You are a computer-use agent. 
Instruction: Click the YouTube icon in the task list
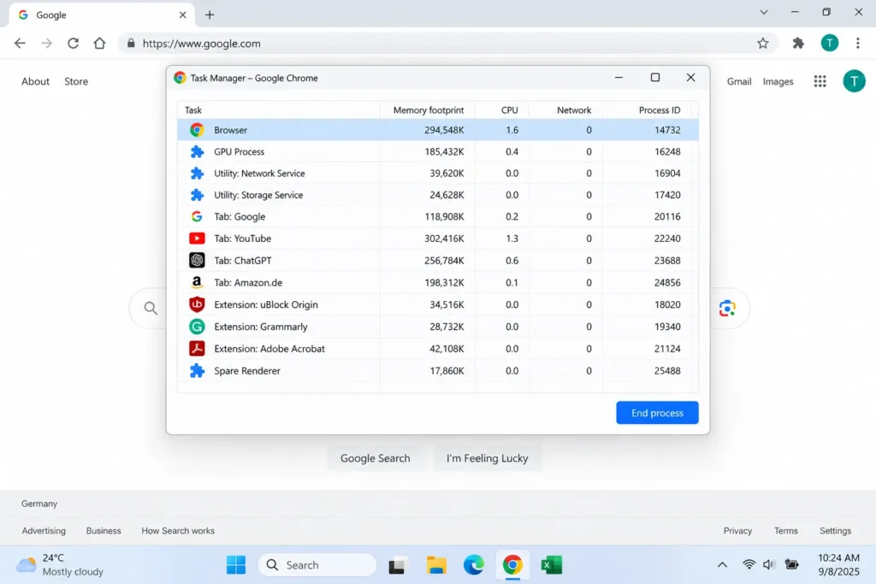pos(197,239)
